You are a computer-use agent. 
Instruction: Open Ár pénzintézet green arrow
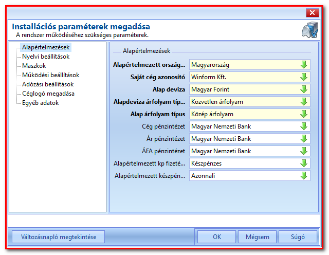(x=304, y=139)
